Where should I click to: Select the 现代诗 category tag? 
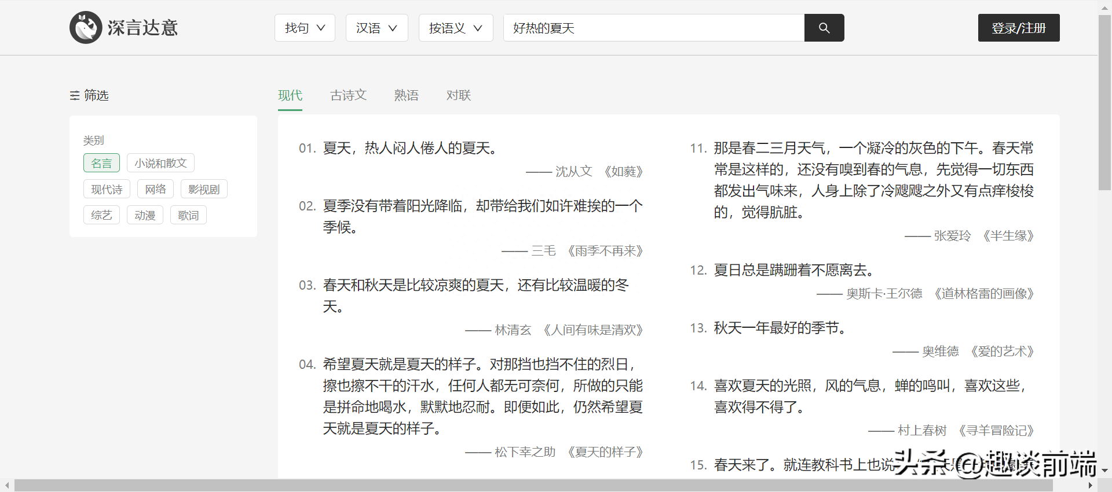107,189
